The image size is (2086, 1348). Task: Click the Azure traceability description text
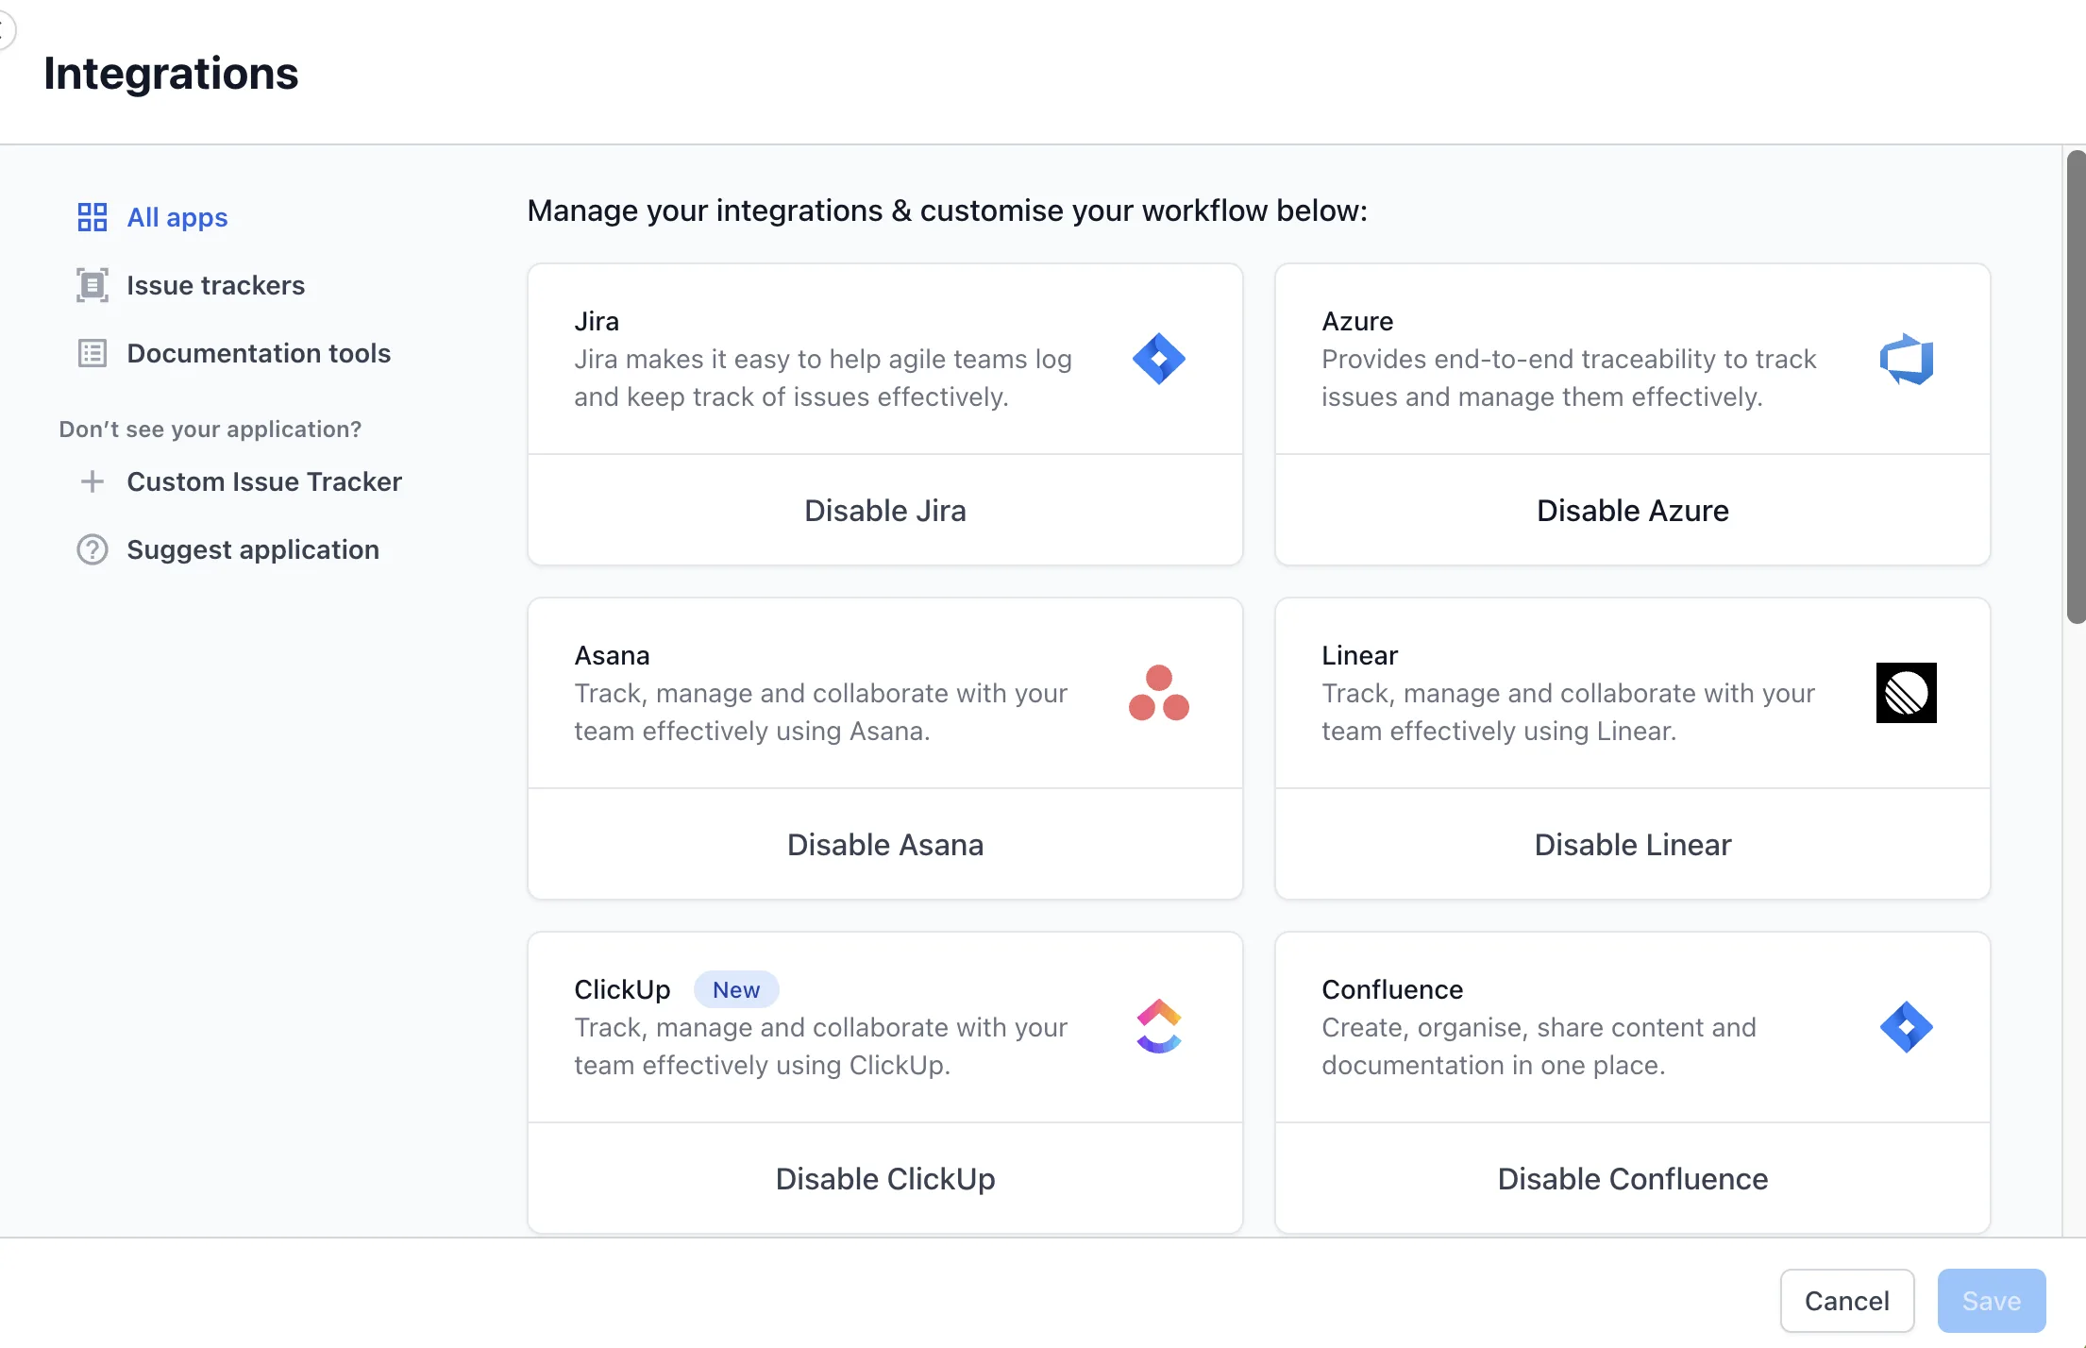click(x=1569, y=378)
